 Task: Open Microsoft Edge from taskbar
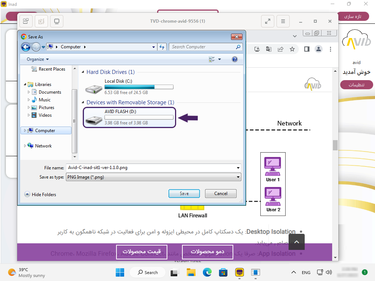click(207, 272)
